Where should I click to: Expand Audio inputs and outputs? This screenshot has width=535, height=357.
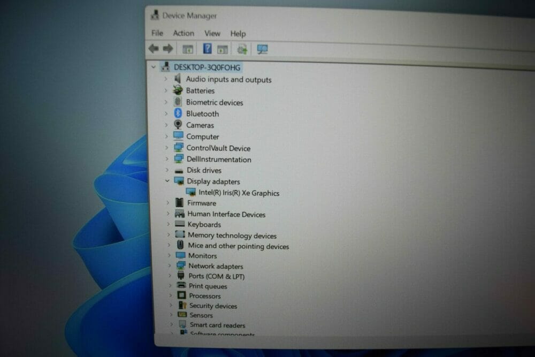click(x=165, y=79)
